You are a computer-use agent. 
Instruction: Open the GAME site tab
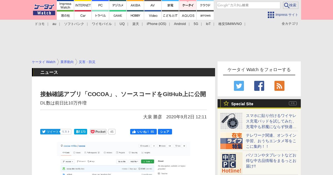click(118, 15)
